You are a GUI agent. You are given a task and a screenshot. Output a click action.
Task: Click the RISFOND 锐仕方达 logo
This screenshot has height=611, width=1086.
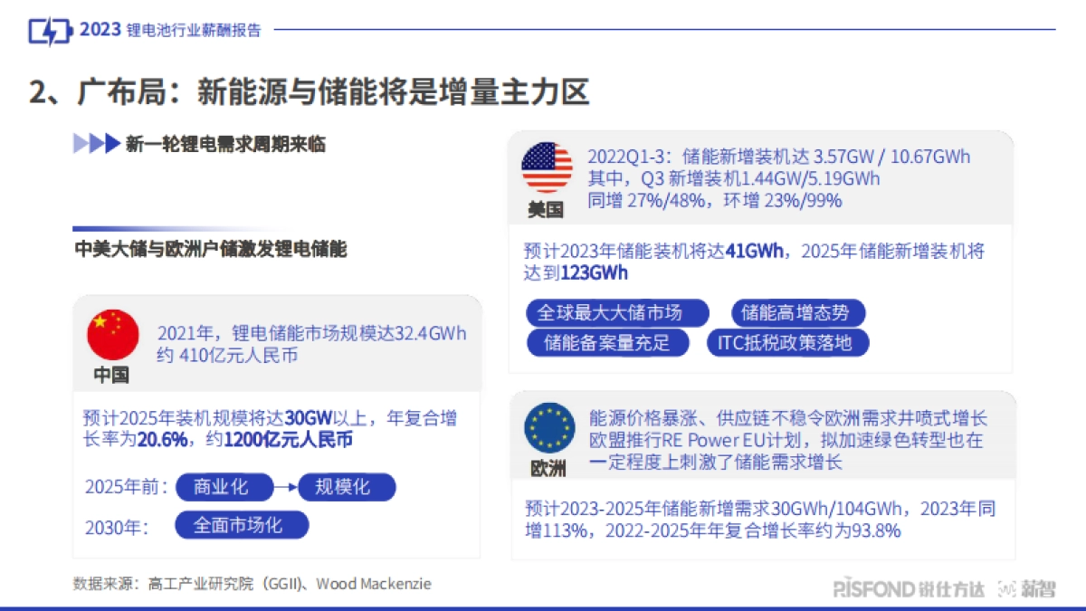point(909,588)
